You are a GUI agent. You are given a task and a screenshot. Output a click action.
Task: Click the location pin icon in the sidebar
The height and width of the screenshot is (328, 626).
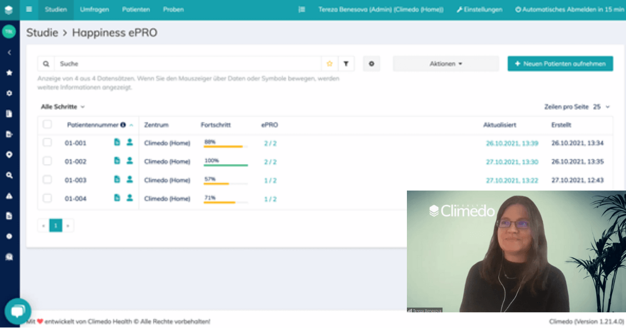tap(9, 155)
